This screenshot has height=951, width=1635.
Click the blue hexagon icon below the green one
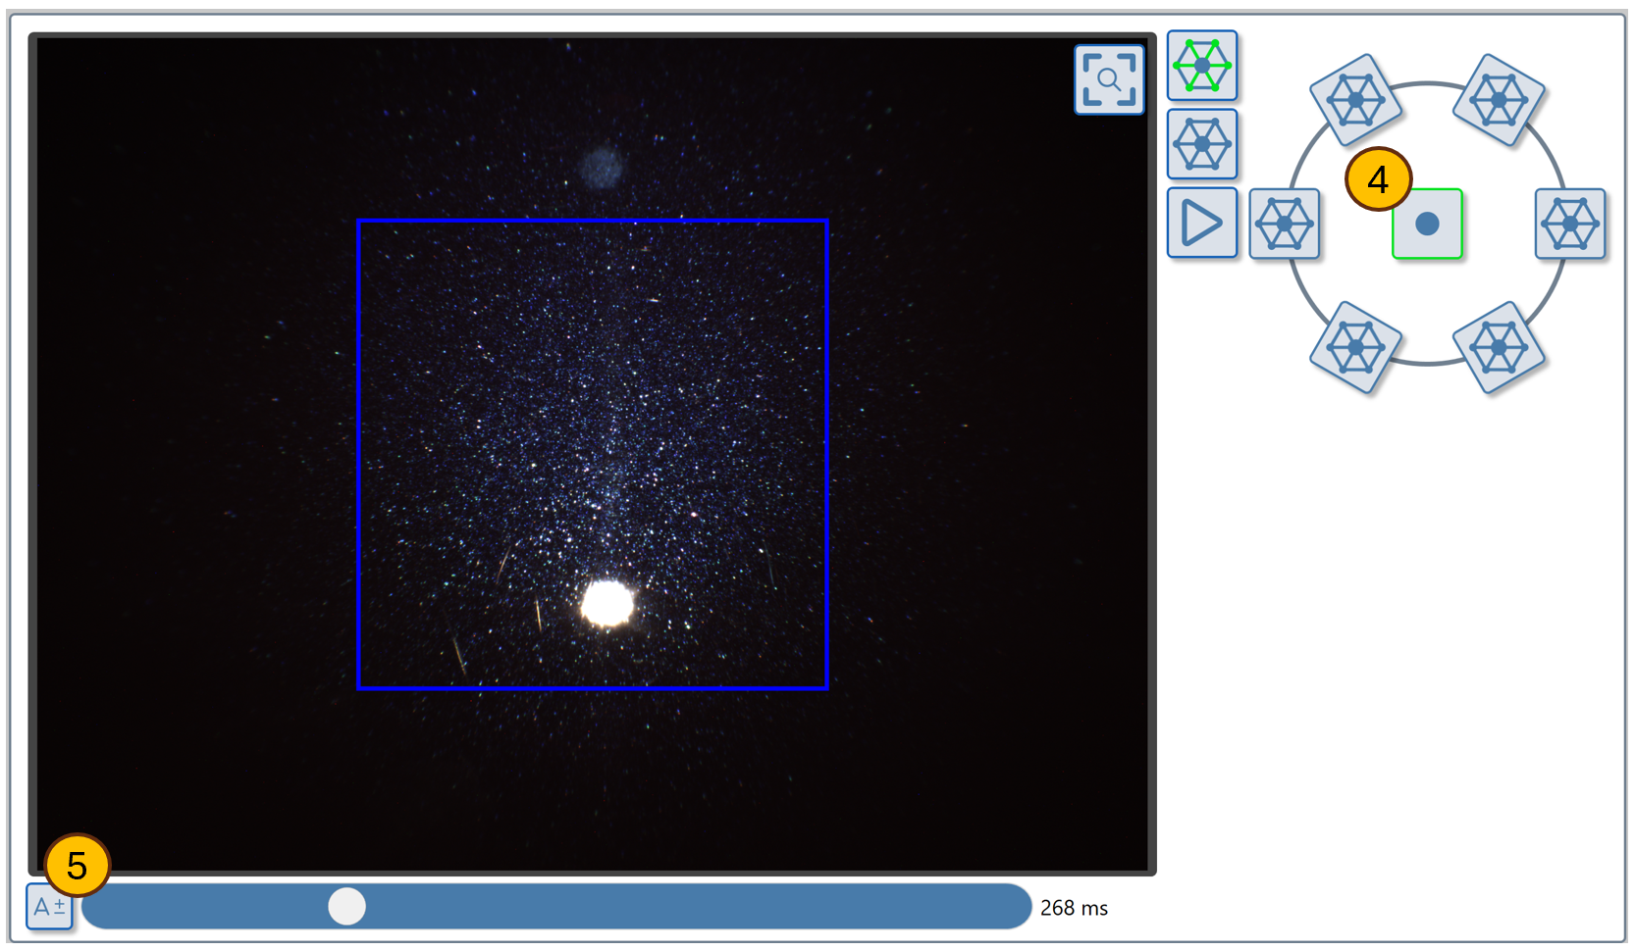coord(1201,144)
